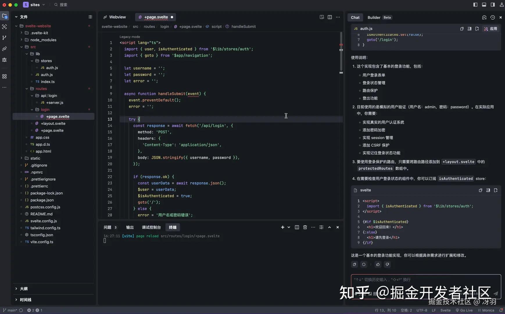This screenshot has height=314, width=505.
Task: Toggle the secondary sidebar layout
Action: [492, 4]
